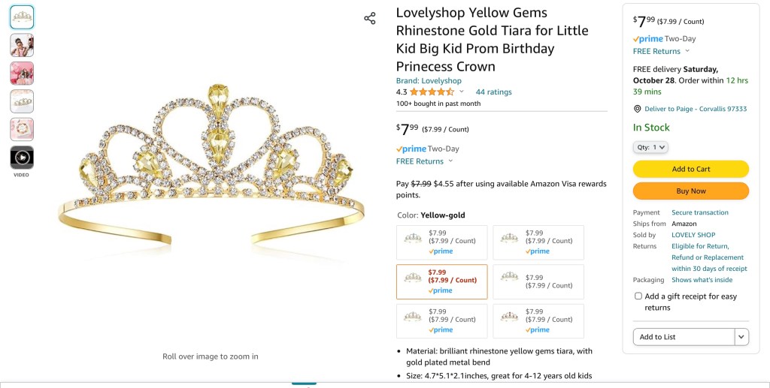Screen dimensions: 770x388
Task: Select the fifth product image thumbnail
Action: tap(22, 129)
